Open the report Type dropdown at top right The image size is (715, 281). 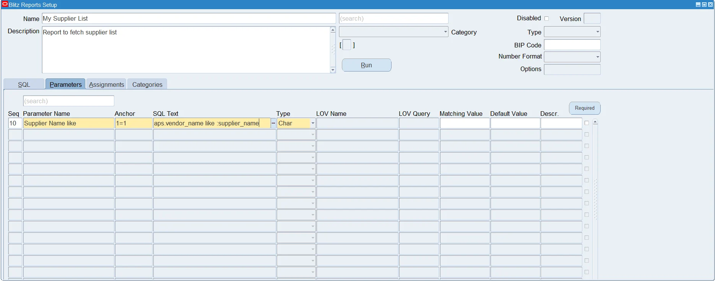(598, 32)
